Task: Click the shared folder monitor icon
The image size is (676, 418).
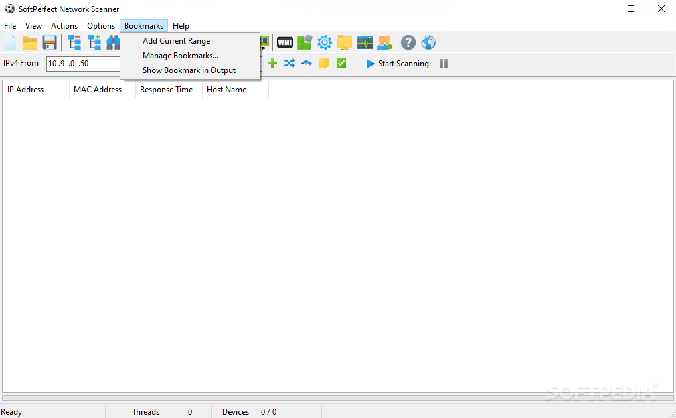Action: coord(345,42)
